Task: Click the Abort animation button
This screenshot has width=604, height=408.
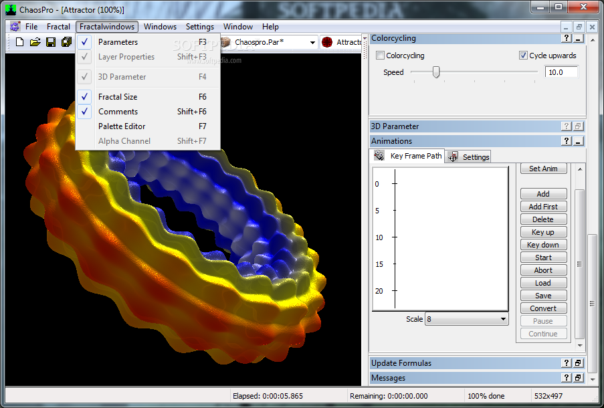Action: pyautogui.click(x=543, y=270)
